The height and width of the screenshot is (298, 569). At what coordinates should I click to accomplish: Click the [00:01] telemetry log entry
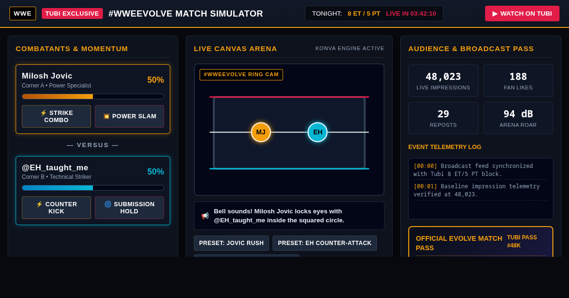point(481,190)
